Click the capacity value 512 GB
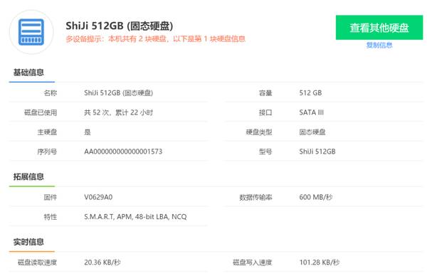Screen dimensions: 427x276 tap(310, 92)
